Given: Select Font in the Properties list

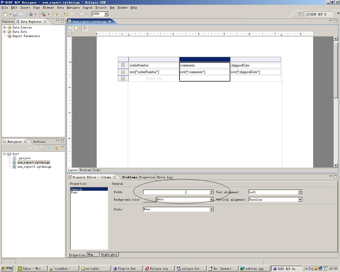Looking at the screenshot, I should pyautogui.click(x=74, y=192).
